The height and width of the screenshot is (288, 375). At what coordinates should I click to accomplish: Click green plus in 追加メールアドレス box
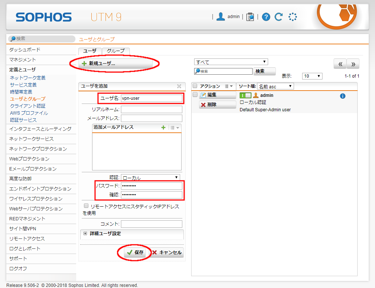163,128
